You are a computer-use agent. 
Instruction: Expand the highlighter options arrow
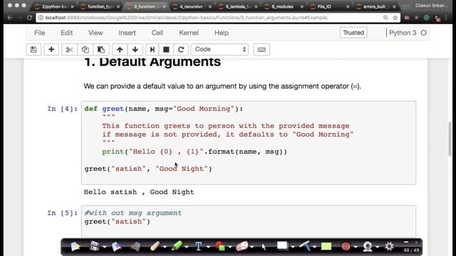pos(187,247)
